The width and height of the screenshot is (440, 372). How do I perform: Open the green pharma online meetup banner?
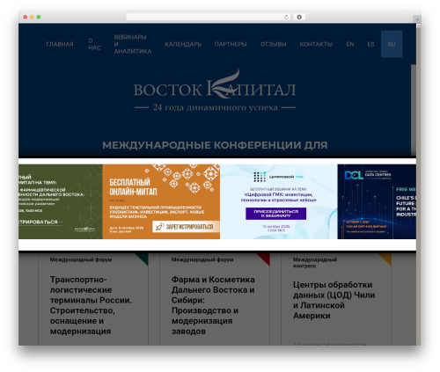click(x=61, y=201)
